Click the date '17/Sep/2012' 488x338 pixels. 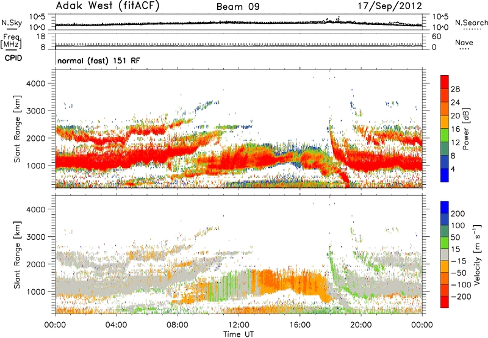pos(390,6)
